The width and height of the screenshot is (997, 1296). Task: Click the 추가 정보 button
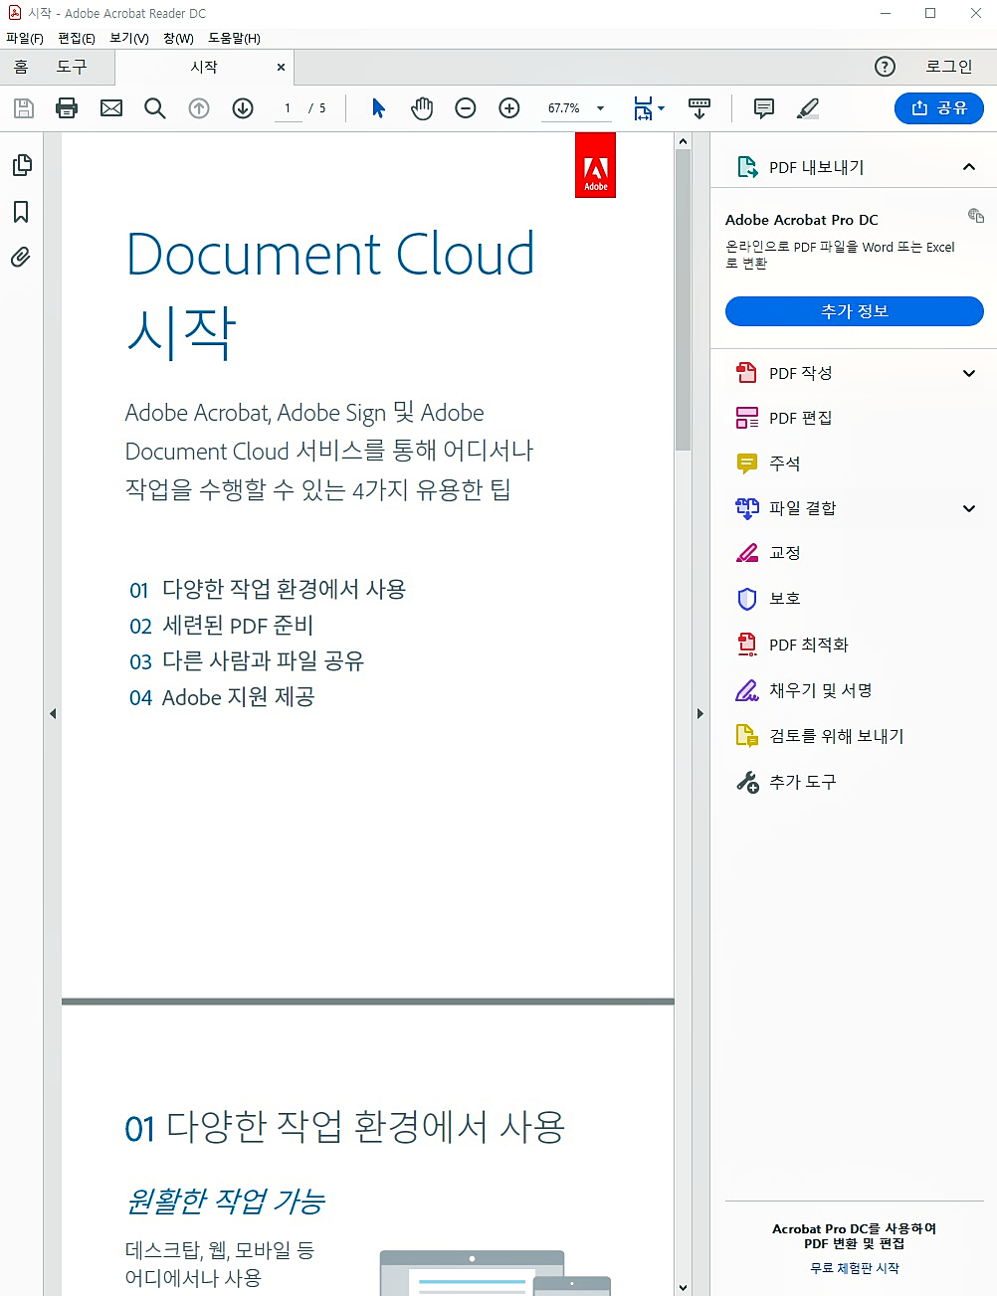[x=855, y=311]
